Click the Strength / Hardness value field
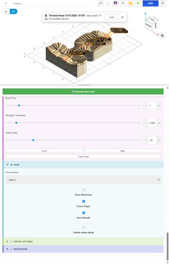 152,123
